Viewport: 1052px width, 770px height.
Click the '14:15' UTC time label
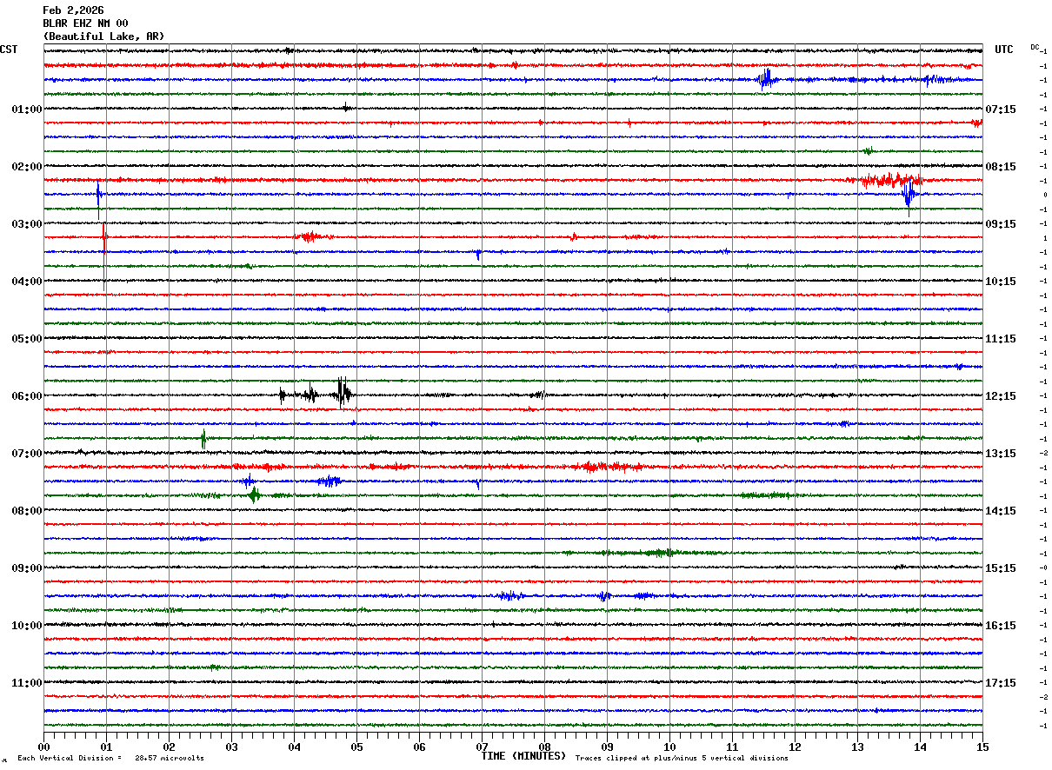tap(1002, 511)
